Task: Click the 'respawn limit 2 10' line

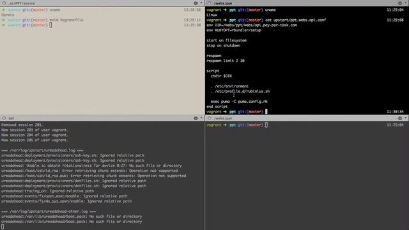Action: point(226,61)
